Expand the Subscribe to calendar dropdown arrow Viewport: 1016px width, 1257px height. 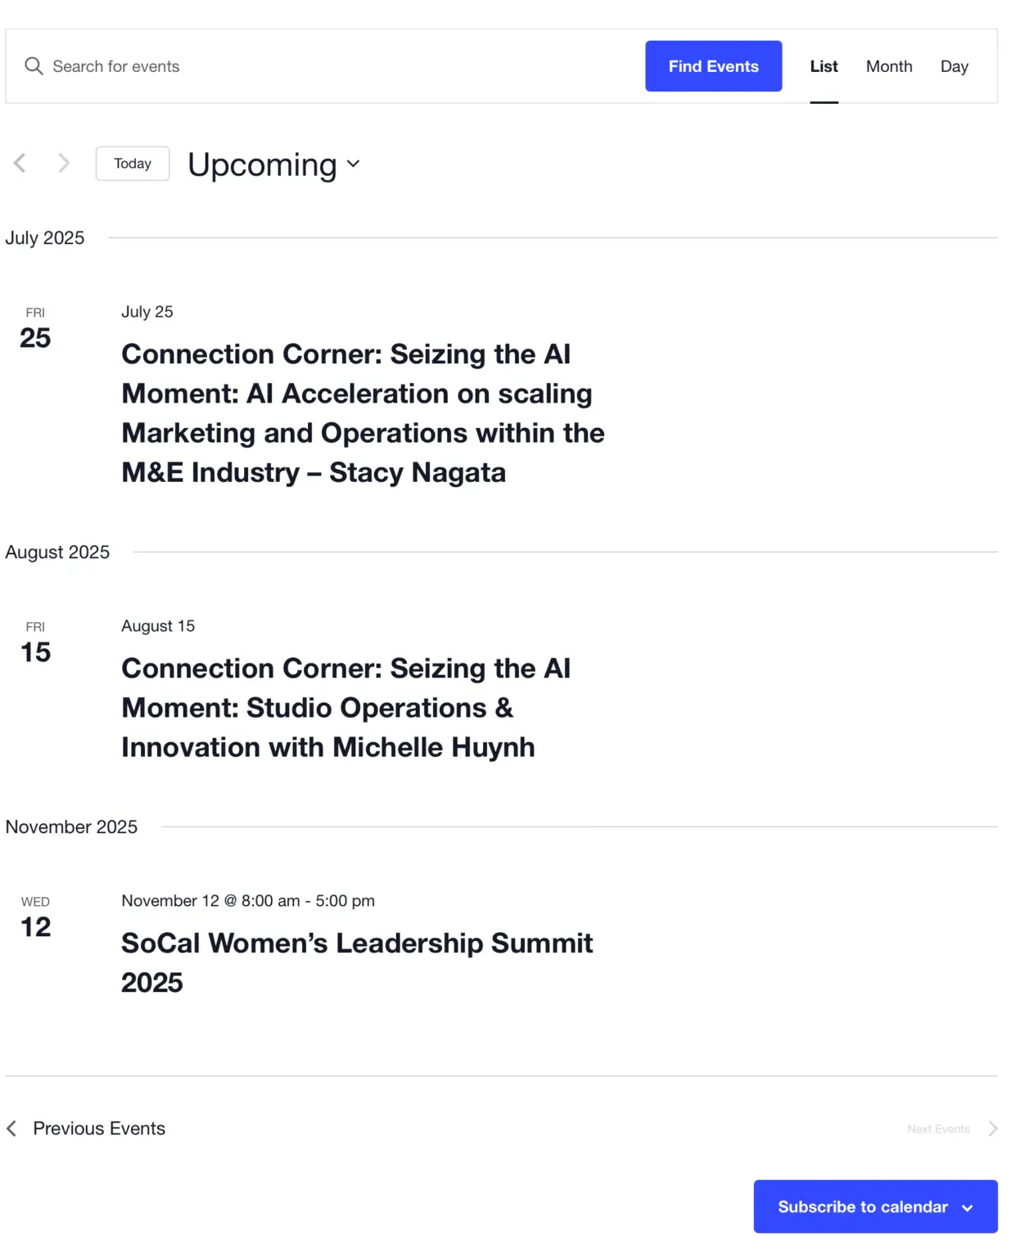point(968,1208)
